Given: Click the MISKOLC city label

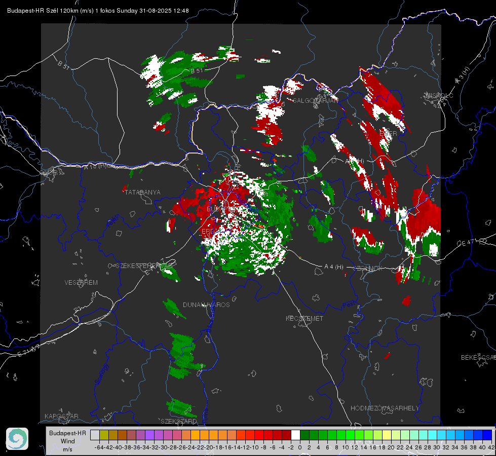Looking at the screenshot, I should pyautogui.click(x=439, y=95).
